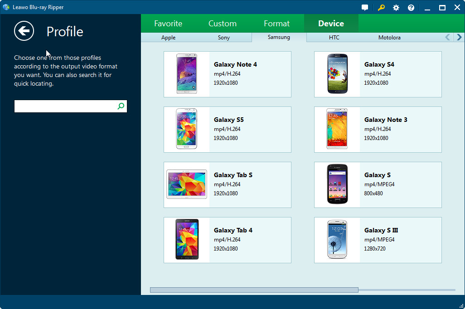
Task: Open the Custom tab
Action: [222, 24]
